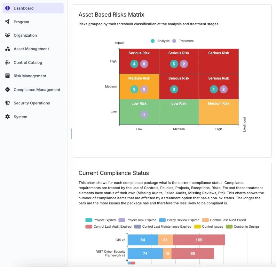Toggle Project Expired legend entry
276x267 pixels.
click(100, 220)
